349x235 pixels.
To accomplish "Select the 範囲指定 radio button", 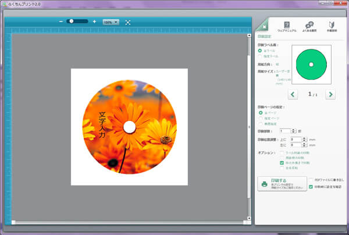I will [261, 123].
